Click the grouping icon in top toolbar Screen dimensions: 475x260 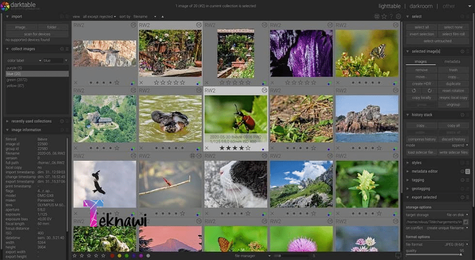(377, 16)
